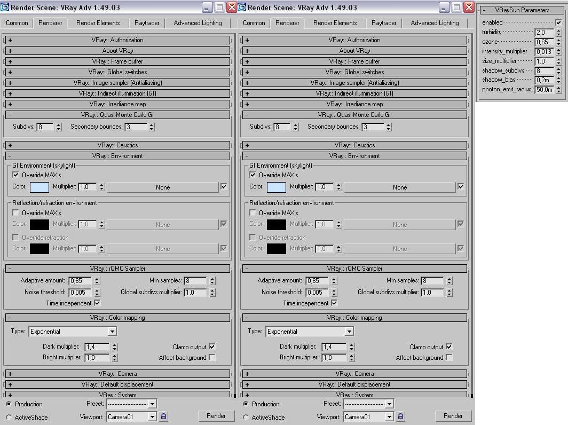Click GI skylight Multiplier spinner in left window
This screenshot has width=568, height=425.
[x=102, y=187]
